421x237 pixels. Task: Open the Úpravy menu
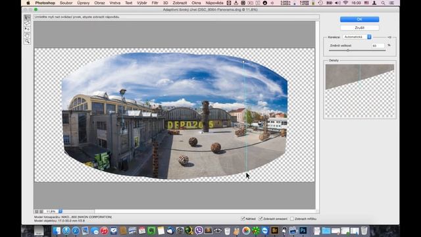(84, 3)
